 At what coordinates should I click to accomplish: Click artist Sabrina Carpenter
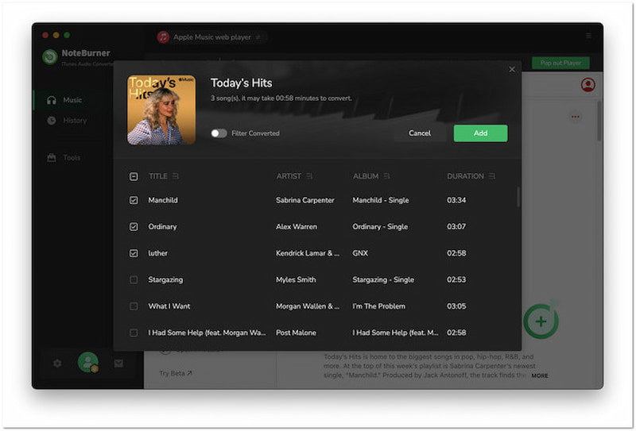coord(305,200)
